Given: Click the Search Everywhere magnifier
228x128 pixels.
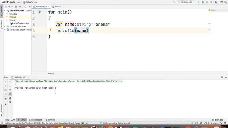Looking at the screenshot, I should click(x=226, y=2).
